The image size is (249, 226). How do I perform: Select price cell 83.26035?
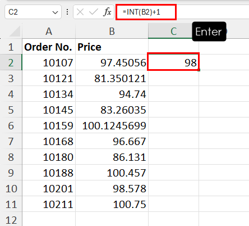tap(112, 110)
